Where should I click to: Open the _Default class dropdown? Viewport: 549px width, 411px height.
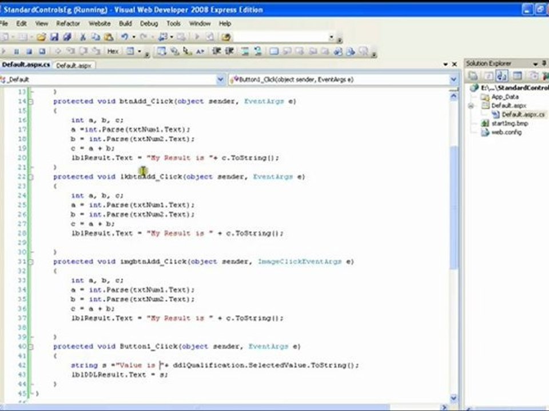pyautogui.click(x=220, y=80)
